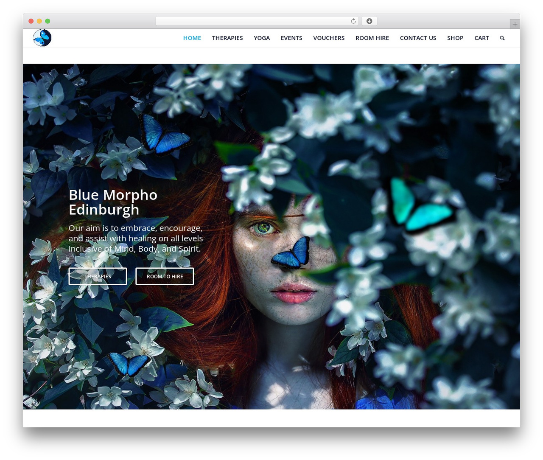The width and height of the screenshot is (543, 460).
Task: Click the Blue Morpho Edinburgh heading
Action: [x=113, y=202]
